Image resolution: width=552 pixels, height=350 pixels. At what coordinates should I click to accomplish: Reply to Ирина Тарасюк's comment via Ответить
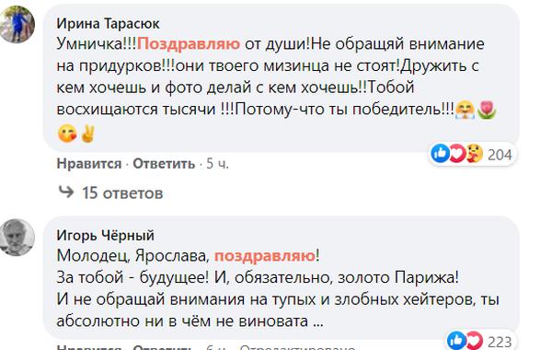click(164, 164)
